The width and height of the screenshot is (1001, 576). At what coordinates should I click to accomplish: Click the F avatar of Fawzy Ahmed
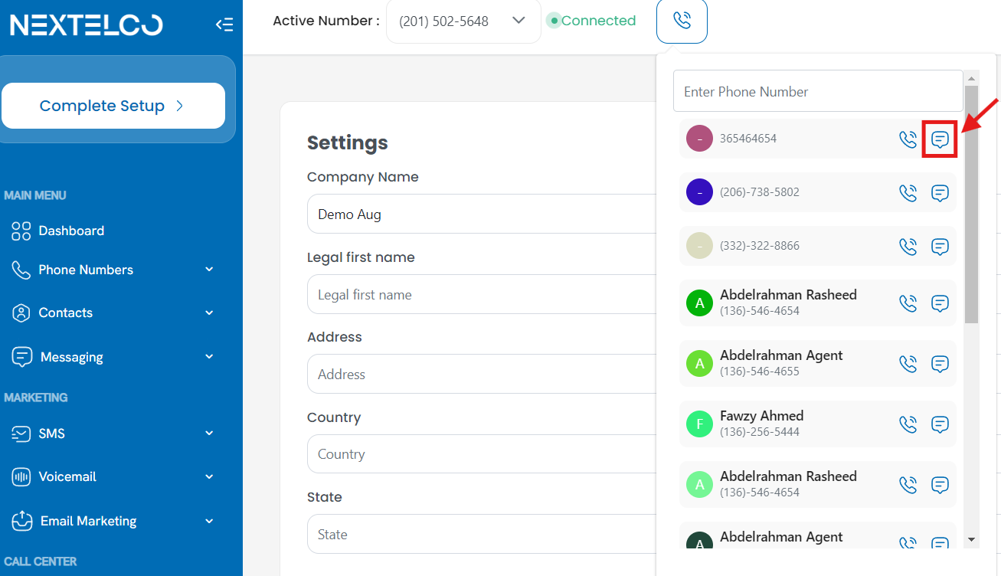[x=699, y=424]
